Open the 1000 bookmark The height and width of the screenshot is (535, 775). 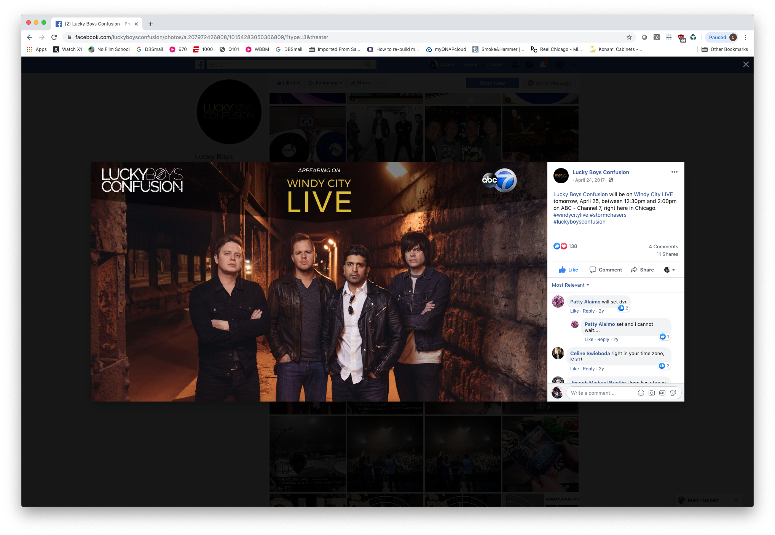(203, 49)
